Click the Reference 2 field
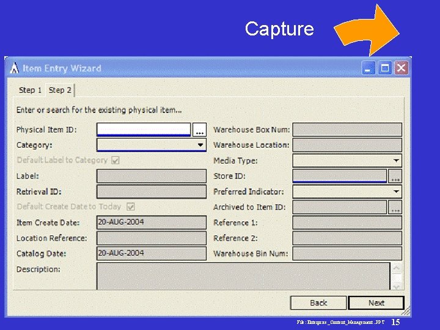 click(347, 238)
